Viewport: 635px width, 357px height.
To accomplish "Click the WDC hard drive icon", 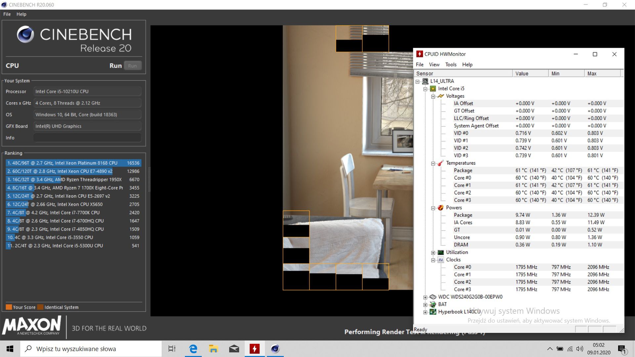I will [433, 297].
